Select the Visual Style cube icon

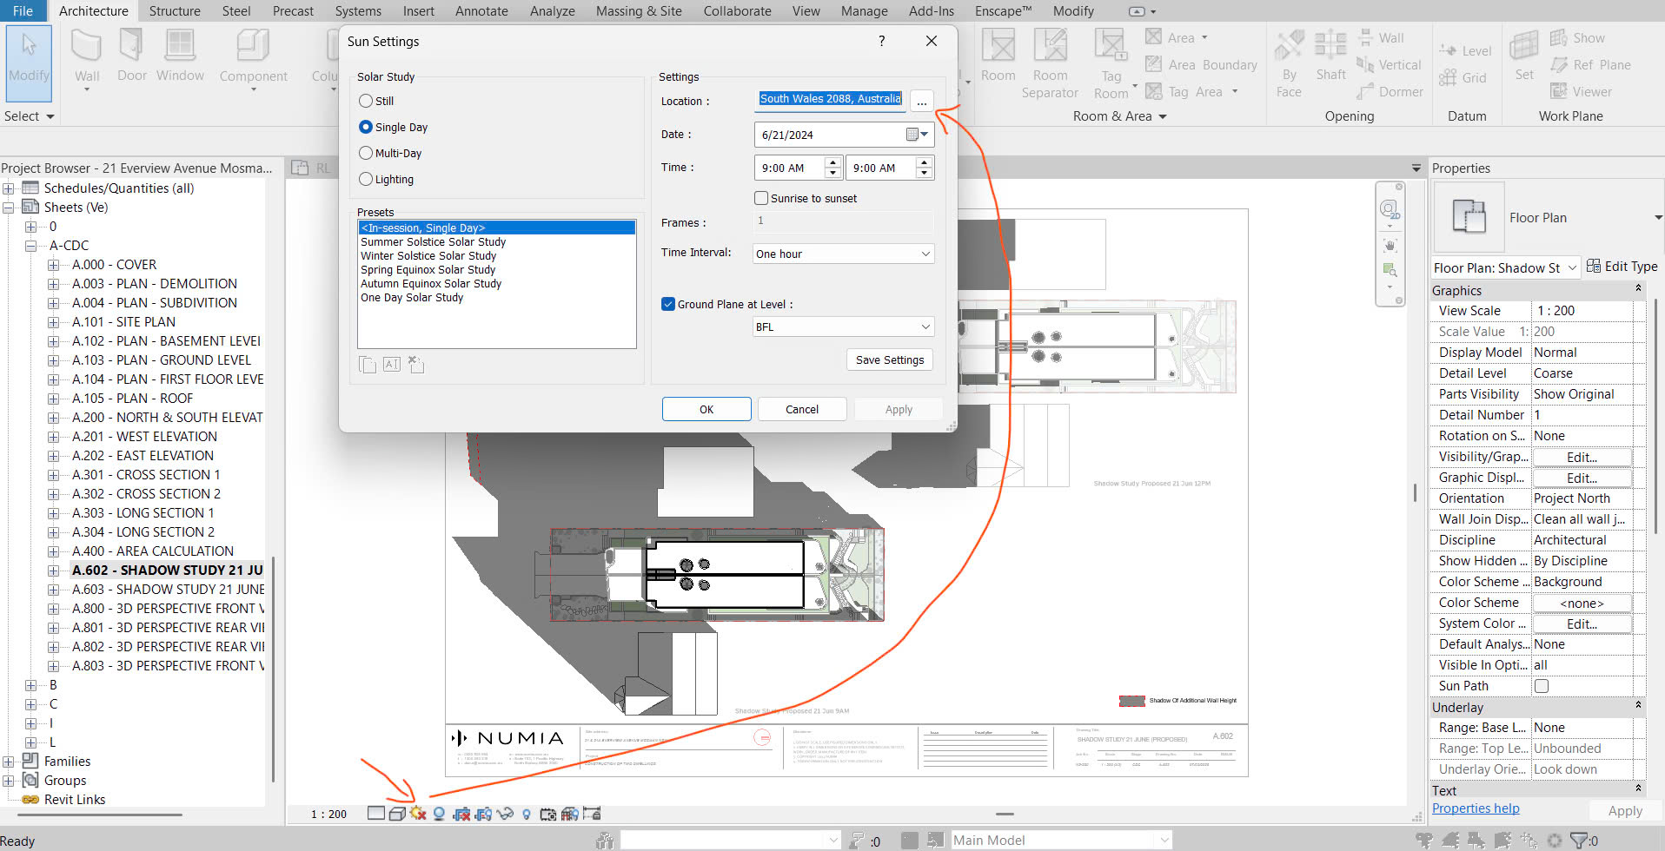coord(398,813)
